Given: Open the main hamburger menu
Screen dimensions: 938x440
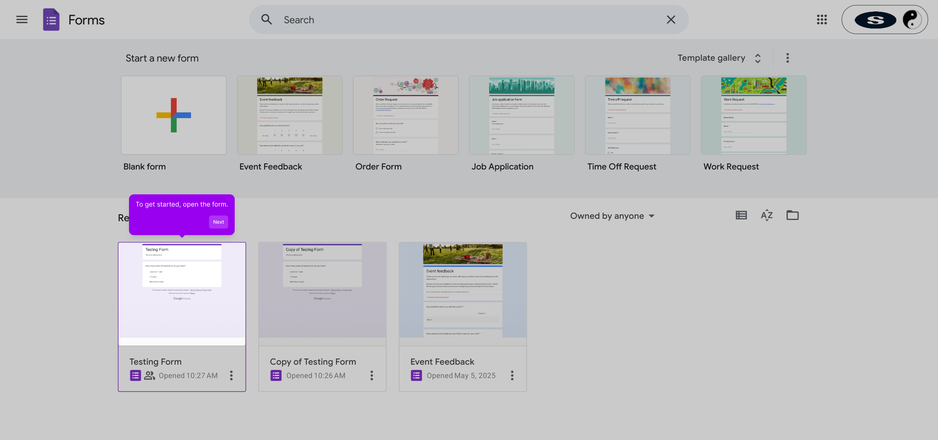Looking at the screenshot, I should click(22, 20).
